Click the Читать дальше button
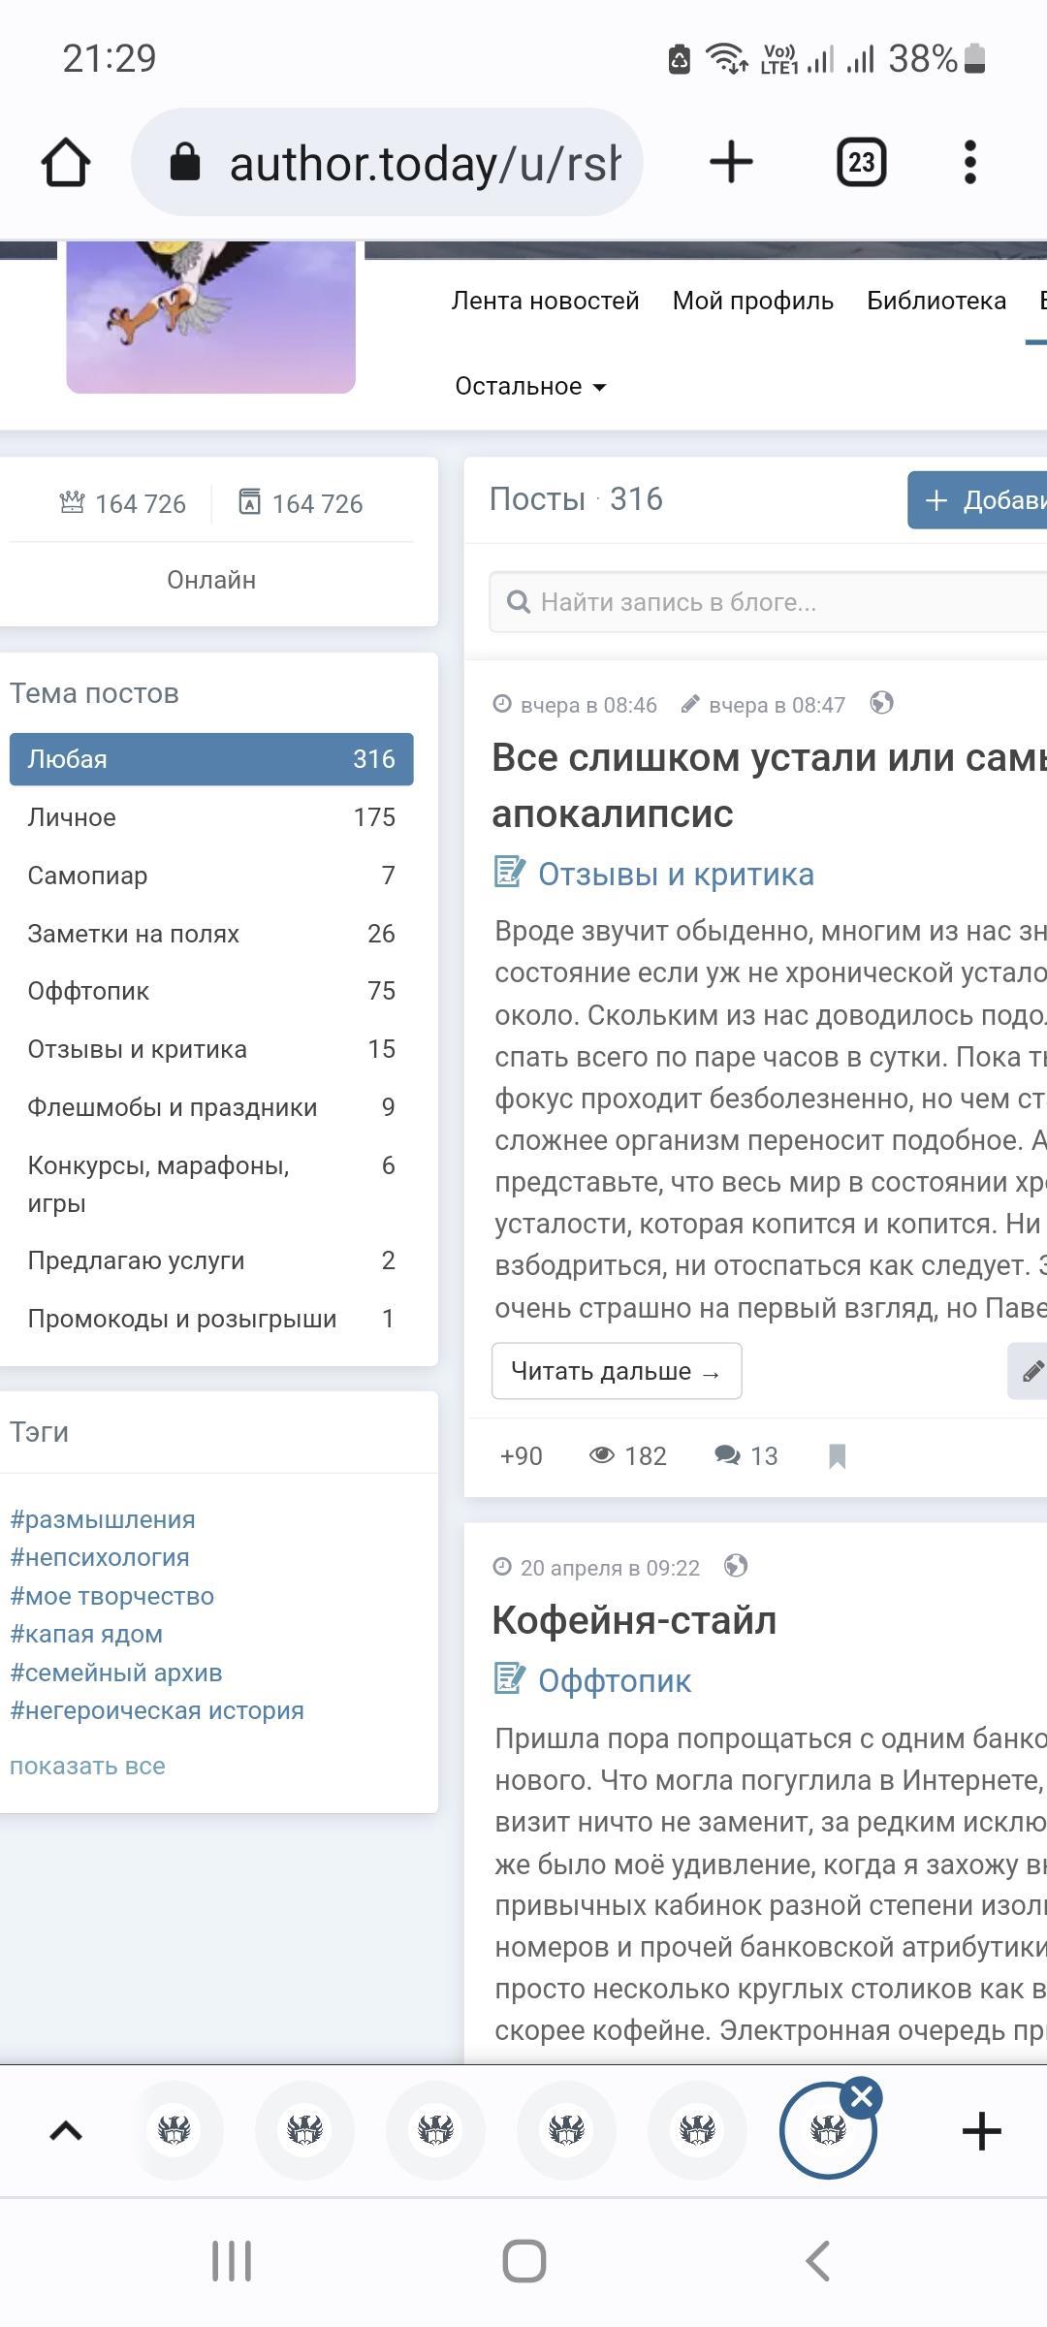This screenshot has height=2327, width=1047. click(x=617, y=1371)
